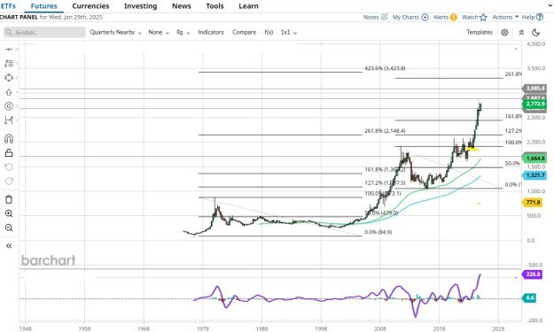Delete drawings with the trash icon
The width and height of the screenshot is (554, 332).
coord(9,199)
